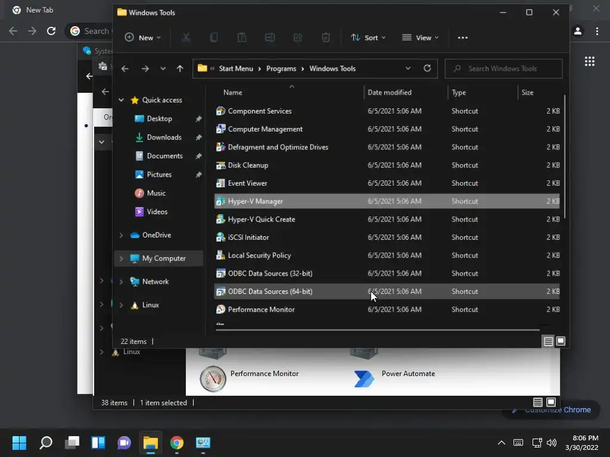610x457 pixels.
Task: Open Chrome three-dot menu
Action: click(597, 31)
